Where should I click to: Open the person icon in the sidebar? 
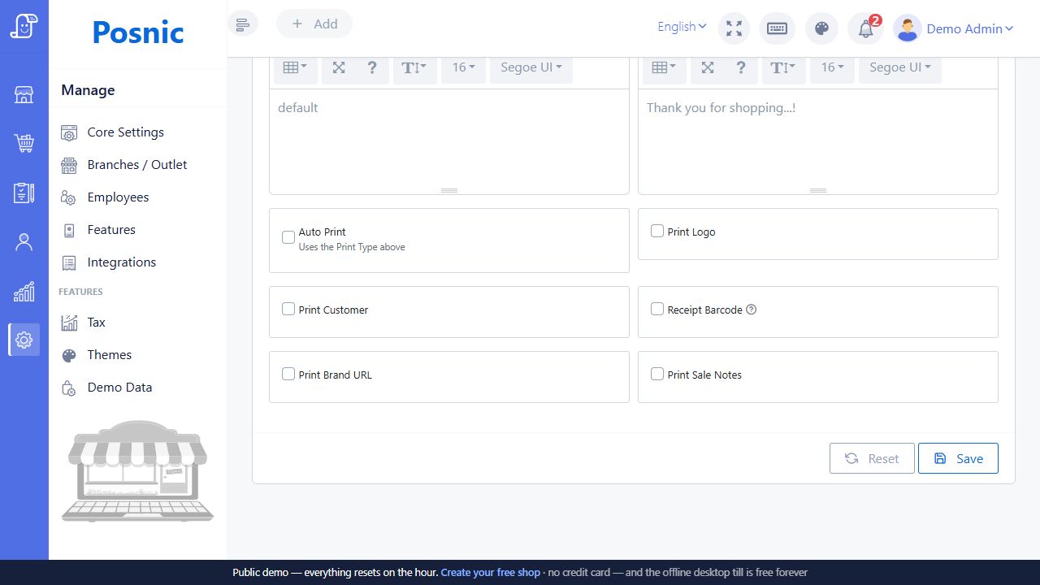tap(24, 242)
